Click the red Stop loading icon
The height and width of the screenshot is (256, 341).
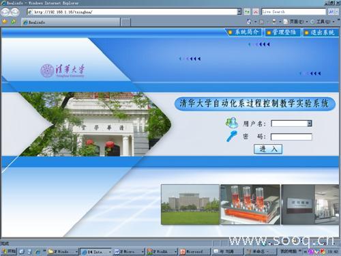[256, 12]
